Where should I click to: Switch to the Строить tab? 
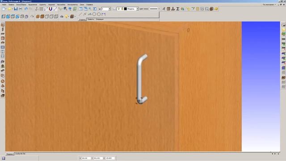click(82, 19)
